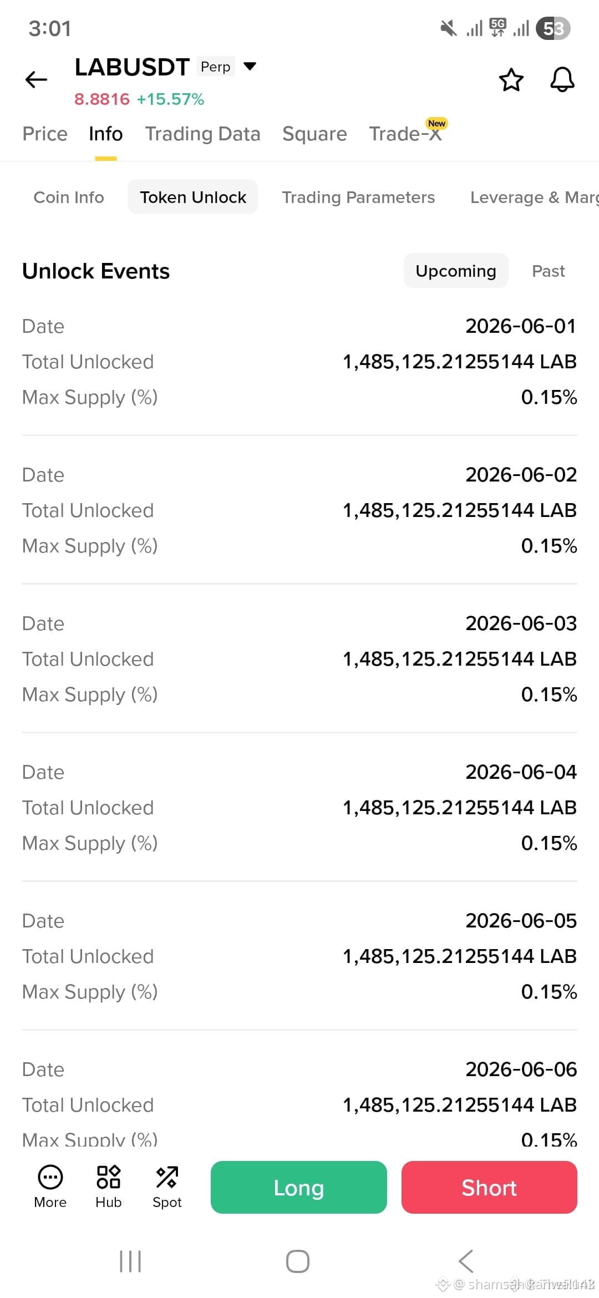This screenshot has width=599, height=1298.
Task: Select the Upcoming unlock events toggle
Action: [456, 271]
